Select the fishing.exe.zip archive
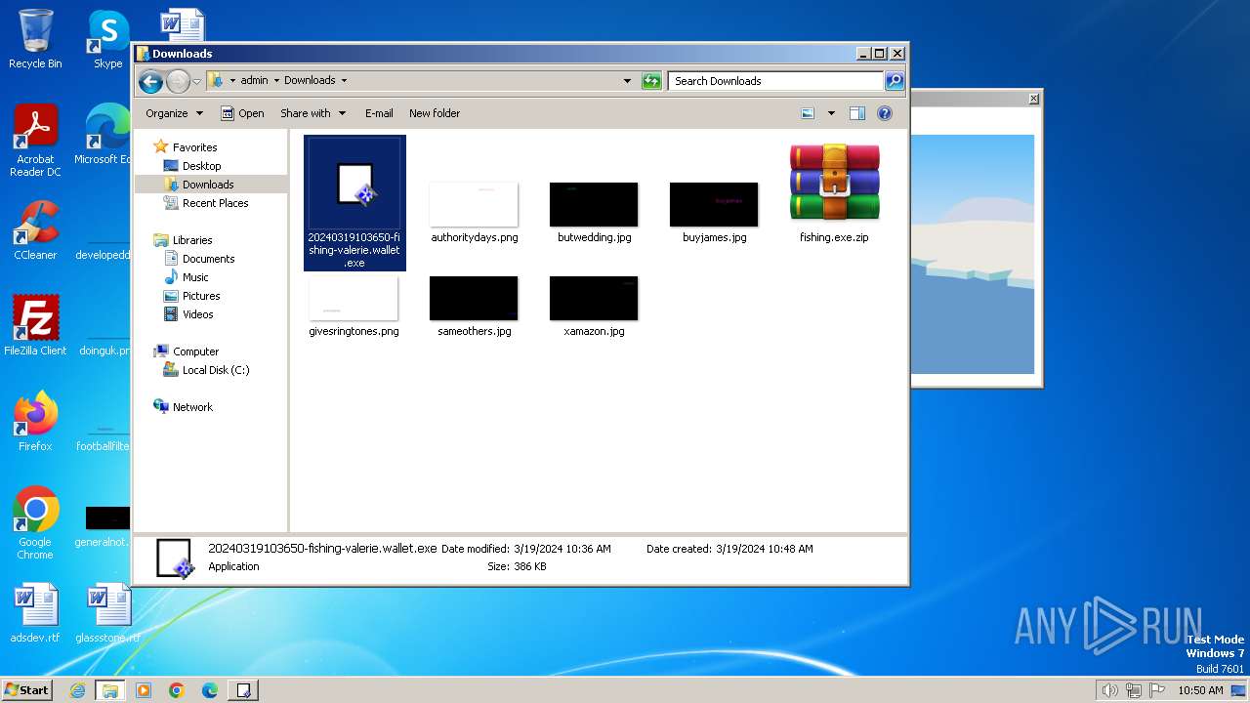This screenshot has height=703, width=1250. coord(834,192)
